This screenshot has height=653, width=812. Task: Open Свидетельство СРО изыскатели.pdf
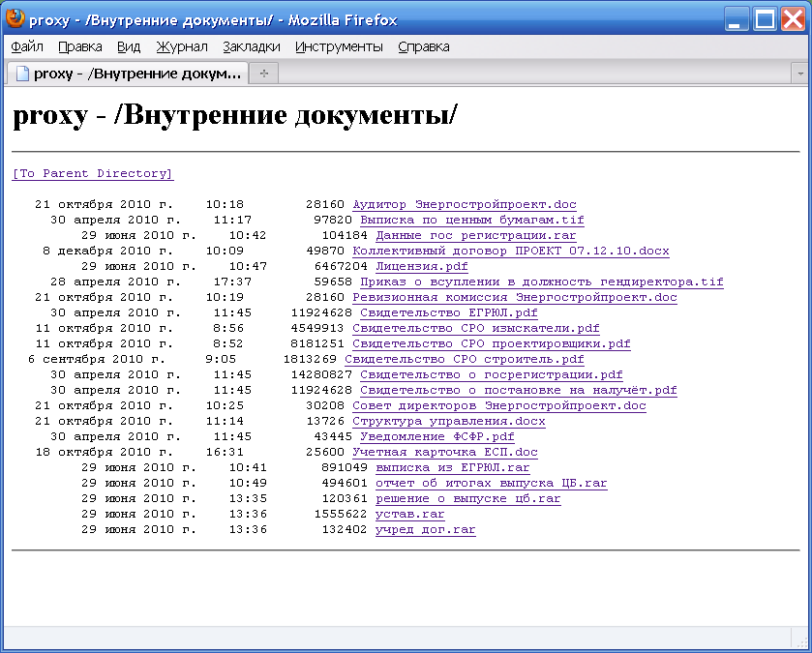click(476, 329)
